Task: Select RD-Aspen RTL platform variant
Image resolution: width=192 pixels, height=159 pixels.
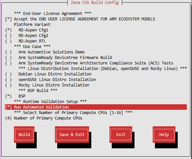Action: [x=8, y=41]
